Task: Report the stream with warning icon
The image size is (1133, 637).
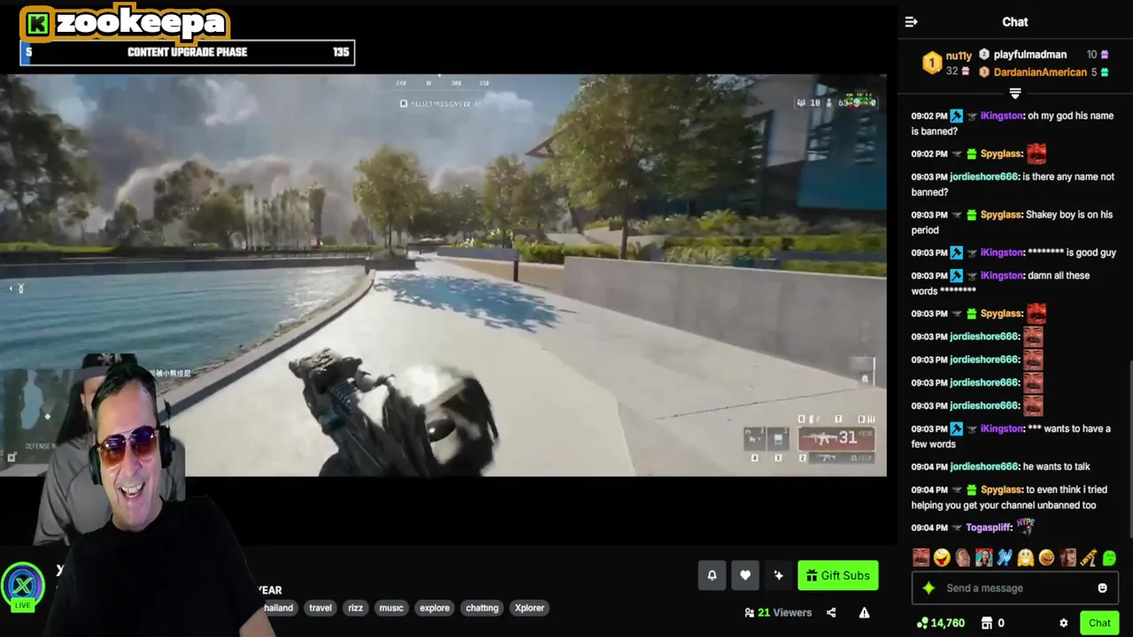Action: click(x=864, y=612)
